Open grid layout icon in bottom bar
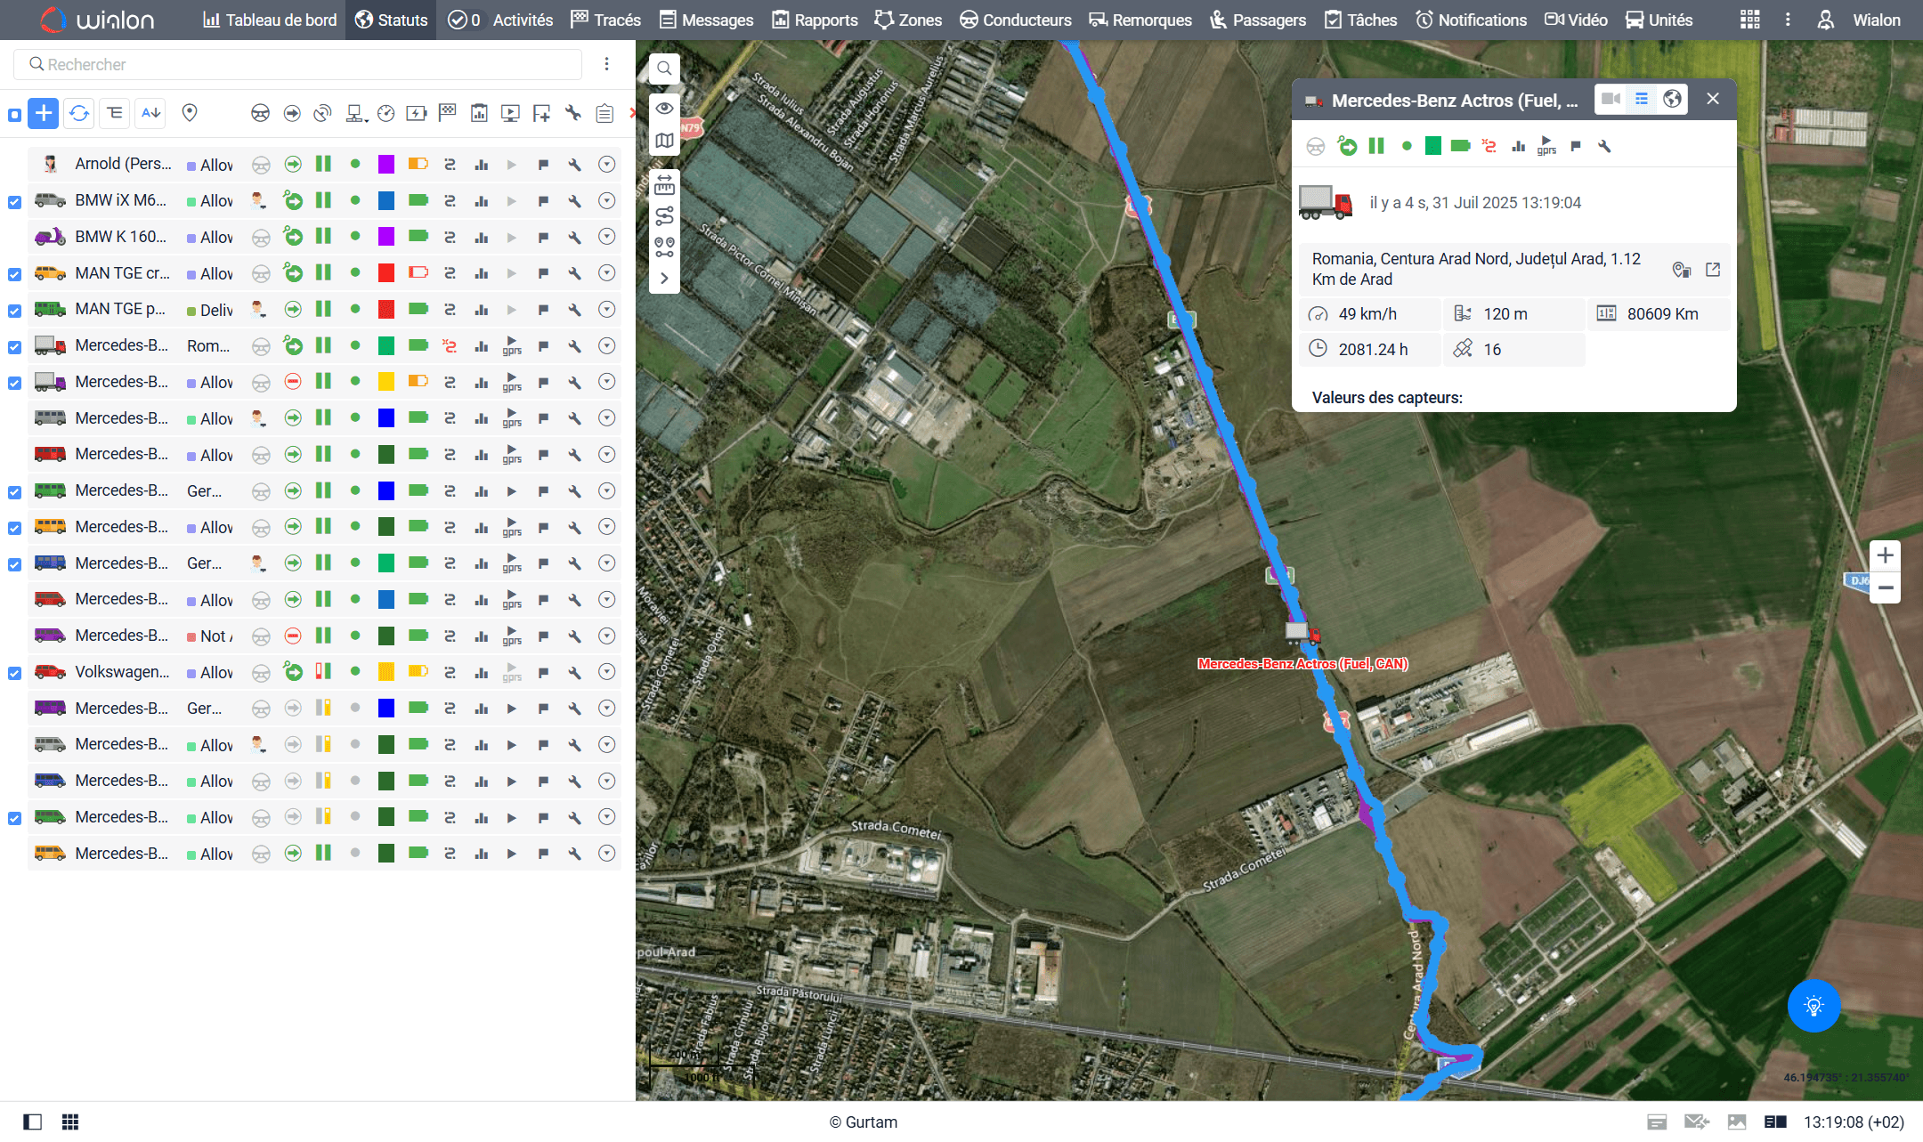 [x=70, y=1122]
